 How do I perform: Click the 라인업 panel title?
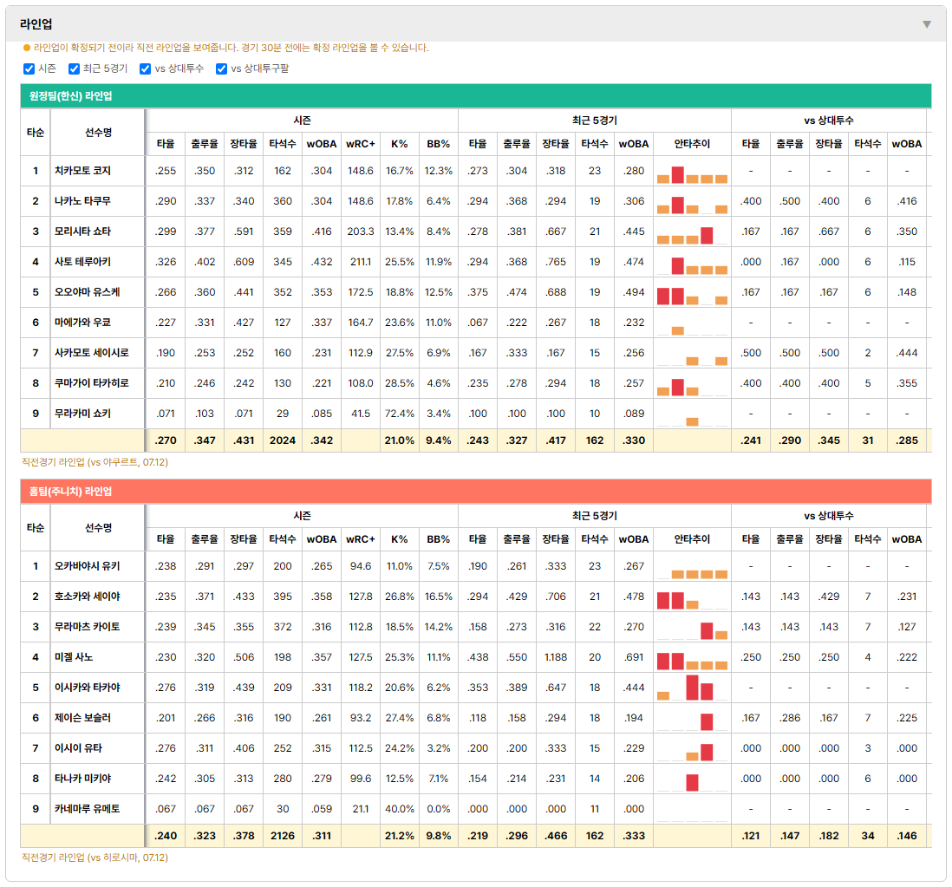pyautogui.click(x=36, y=24)
